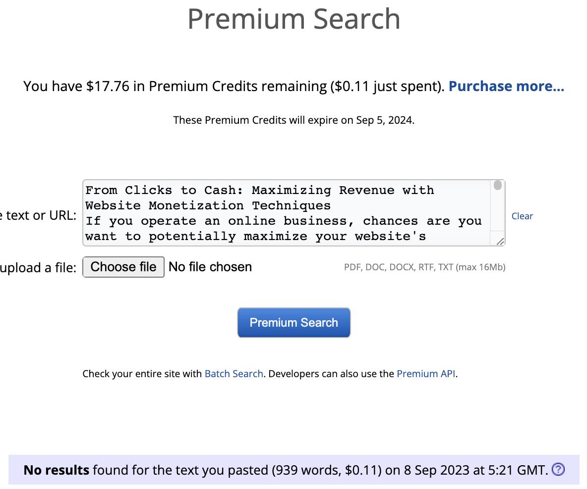Click the Premium Search page heading
The image size is (587, 489).
(x=293, y=19)
